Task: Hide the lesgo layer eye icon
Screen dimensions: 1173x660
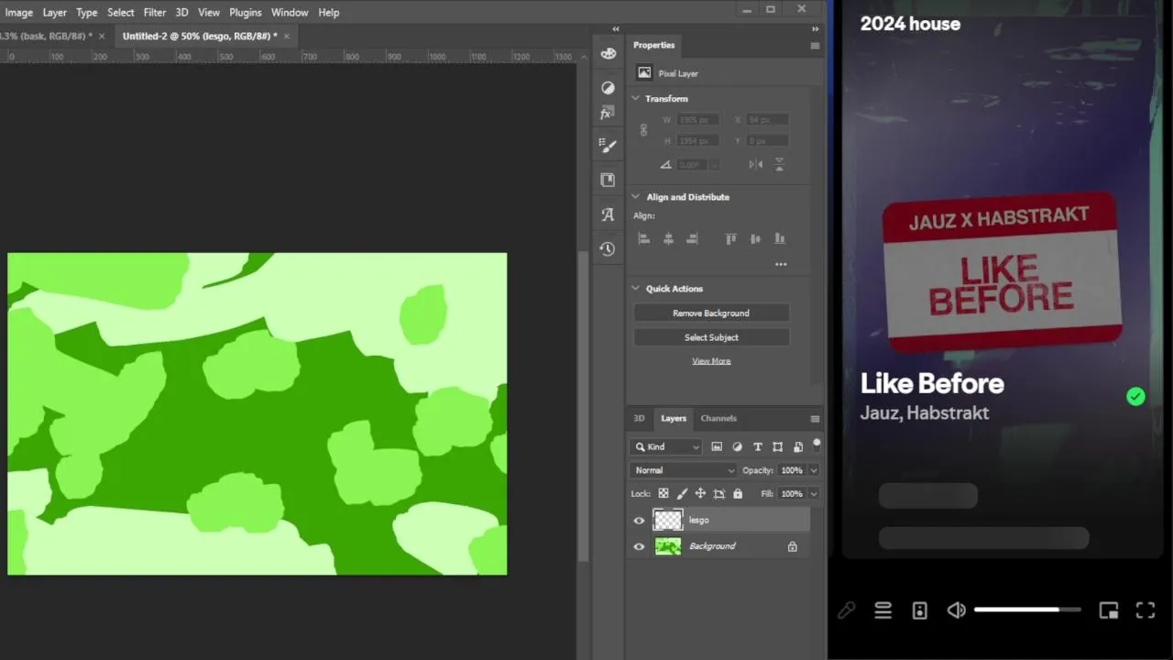Action: pyautogui.click(x=639, y=521)
